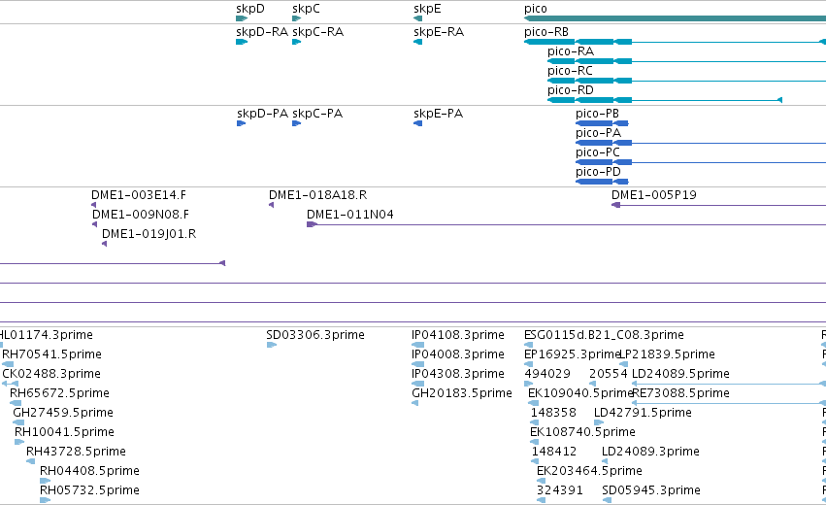Click the EK203464.5prime EST label
This screenshot has width=826, height=505.
(x=589, y=472)
